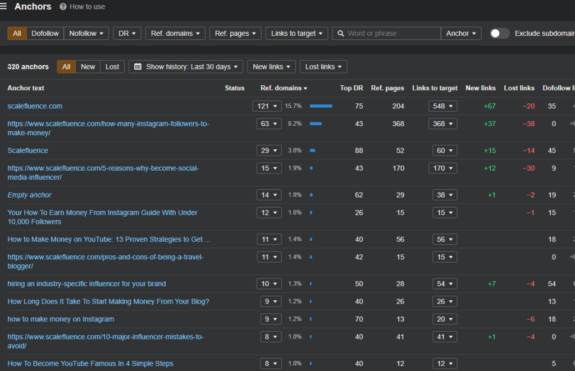Sort by Lost links column header
The height and width of the screenshot is (371, 575).
click(x=519, y=88)
